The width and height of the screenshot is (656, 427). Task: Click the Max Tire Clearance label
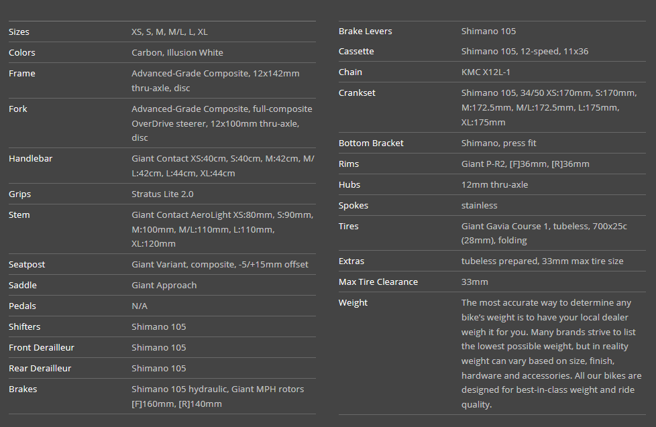[x=378, y=282]
